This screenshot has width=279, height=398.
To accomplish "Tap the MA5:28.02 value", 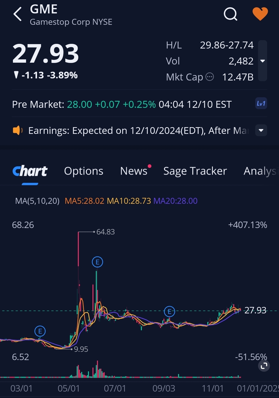I will (x=84, y=201).
